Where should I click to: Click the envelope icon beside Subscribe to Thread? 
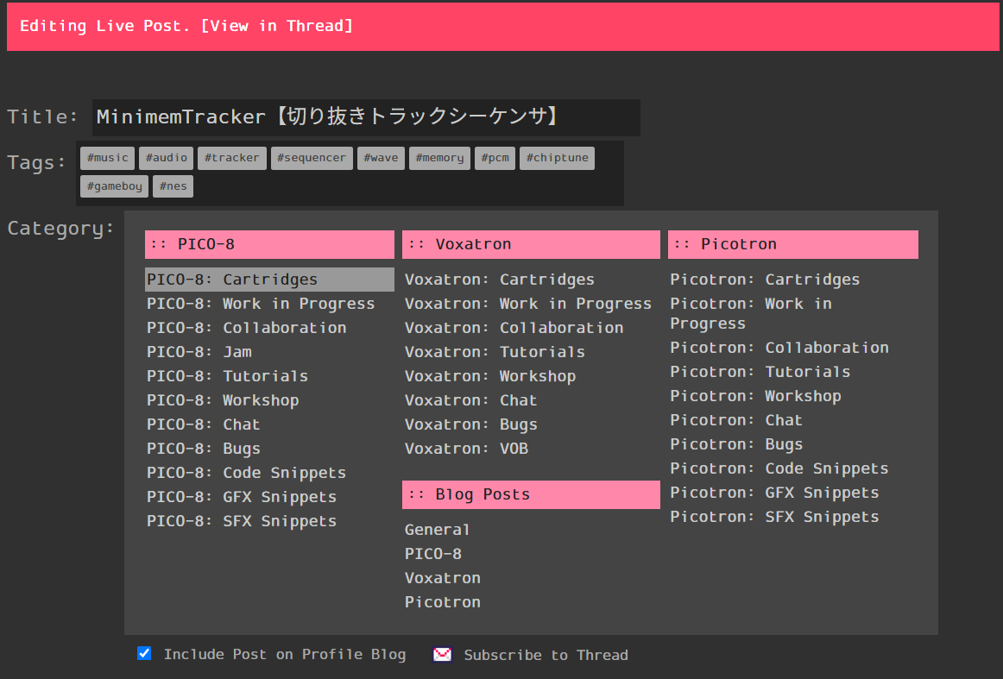click(442, 655)
